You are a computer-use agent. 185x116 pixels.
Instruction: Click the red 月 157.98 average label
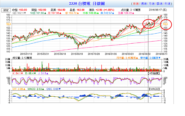click(x=55, y=13)
